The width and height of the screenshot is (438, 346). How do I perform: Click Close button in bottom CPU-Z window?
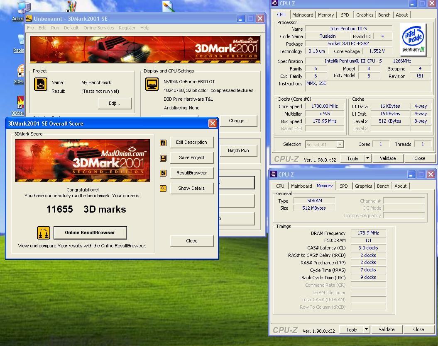pos(418,329)
